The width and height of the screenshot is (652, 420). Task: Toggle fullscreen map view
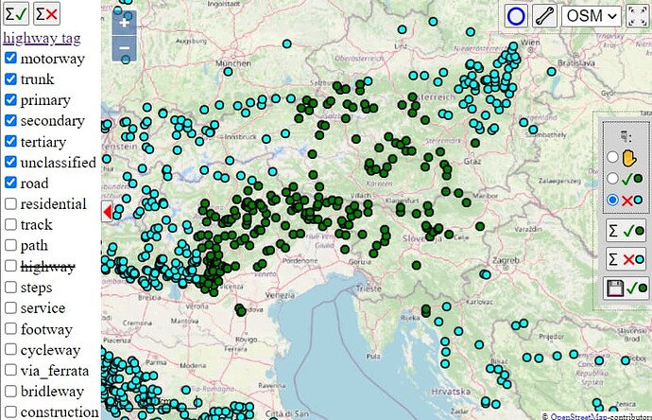point(636,15)
